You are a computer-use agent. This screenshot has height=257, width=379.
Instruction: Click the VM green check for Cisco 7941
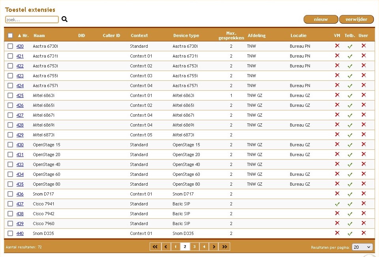[337, 204]
